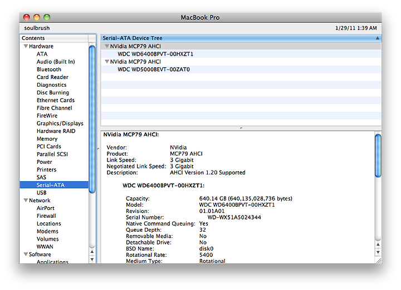Select Hardware RAID item

coord(56,131)
